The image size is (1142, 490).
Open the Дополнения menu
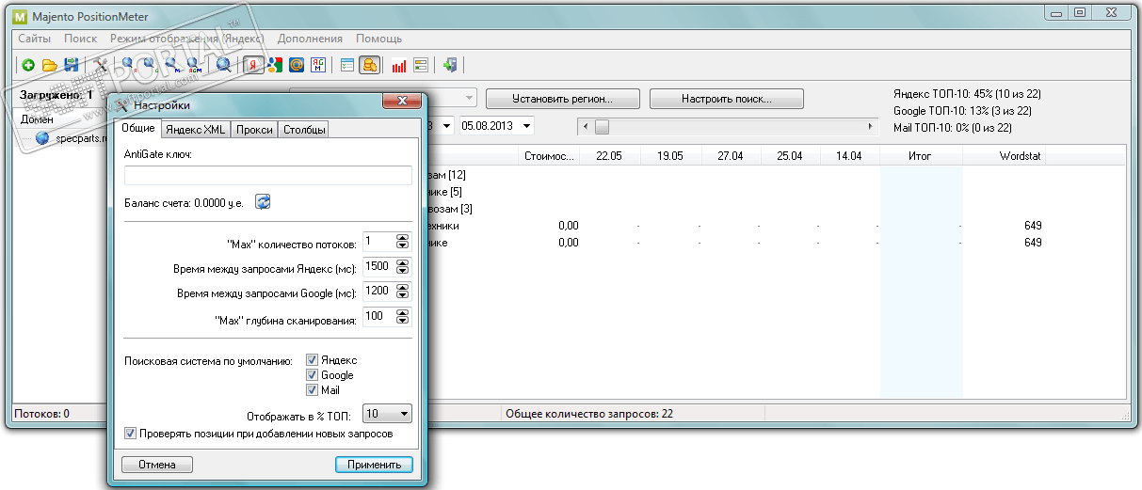311,39
